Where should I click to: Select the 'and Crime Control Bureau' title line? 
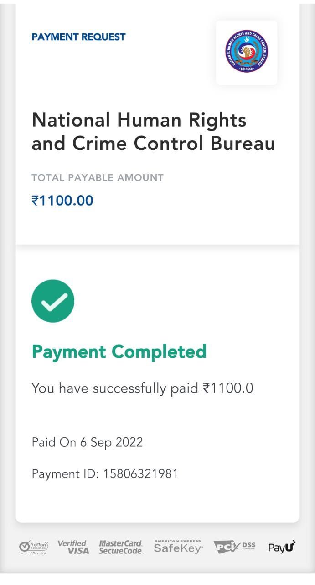tap(153, 144)
